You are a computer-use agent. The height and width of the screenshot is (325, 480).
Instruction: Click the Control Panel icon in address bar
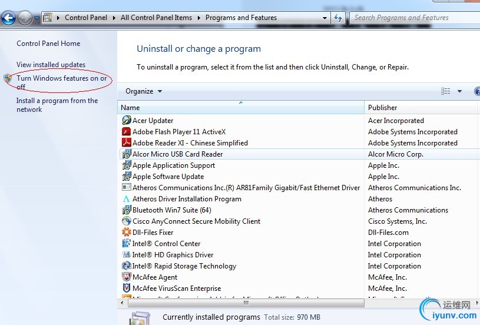48,18
